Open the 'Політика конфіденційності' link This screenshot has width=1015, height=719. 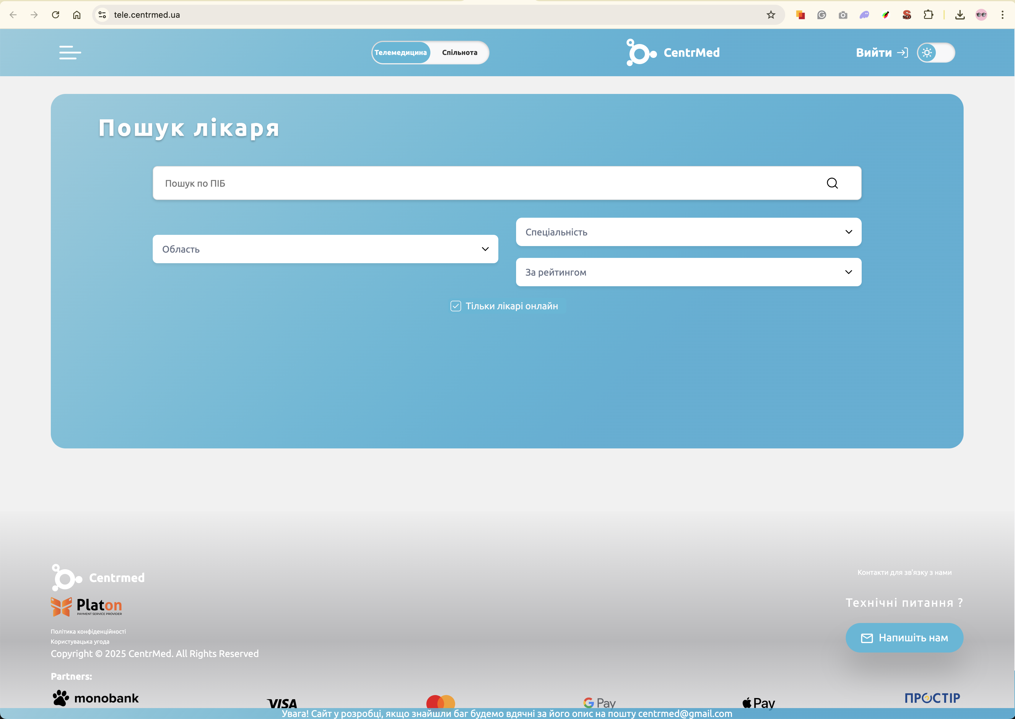pyautogui.click(x=88, y=631)
